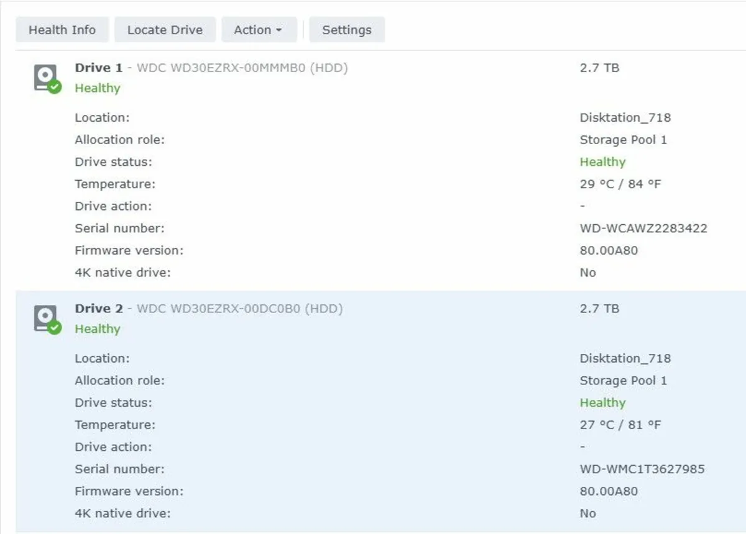Click the Healthy label under Drive 2 title

click(x=98, y=329)
